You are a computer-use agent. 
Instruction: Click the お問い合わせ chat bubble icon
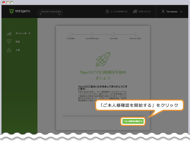pyautogui.click(x=135, y=12)
